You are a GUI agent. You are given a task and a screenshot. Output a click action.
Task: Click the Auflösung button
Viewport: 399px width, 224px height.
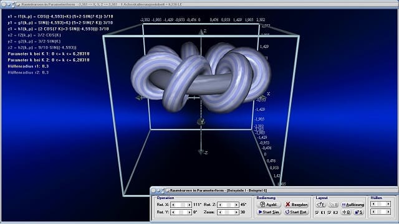353,205
